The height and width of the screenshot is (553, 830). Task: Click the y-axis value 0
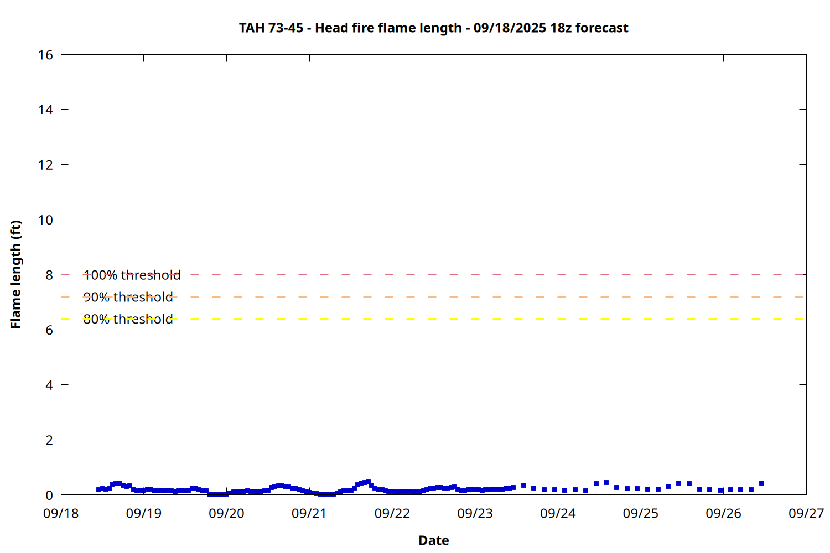click(49, 495)
